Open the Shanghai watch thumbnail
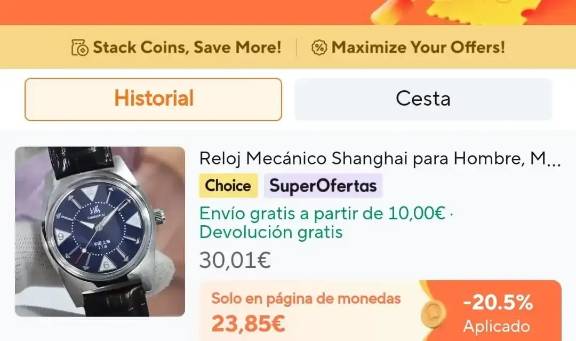The image size is (576, 341). 100,232
